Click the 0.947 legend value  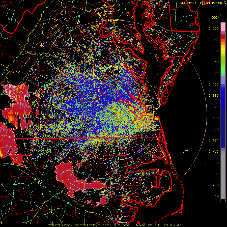coord(214,40)
